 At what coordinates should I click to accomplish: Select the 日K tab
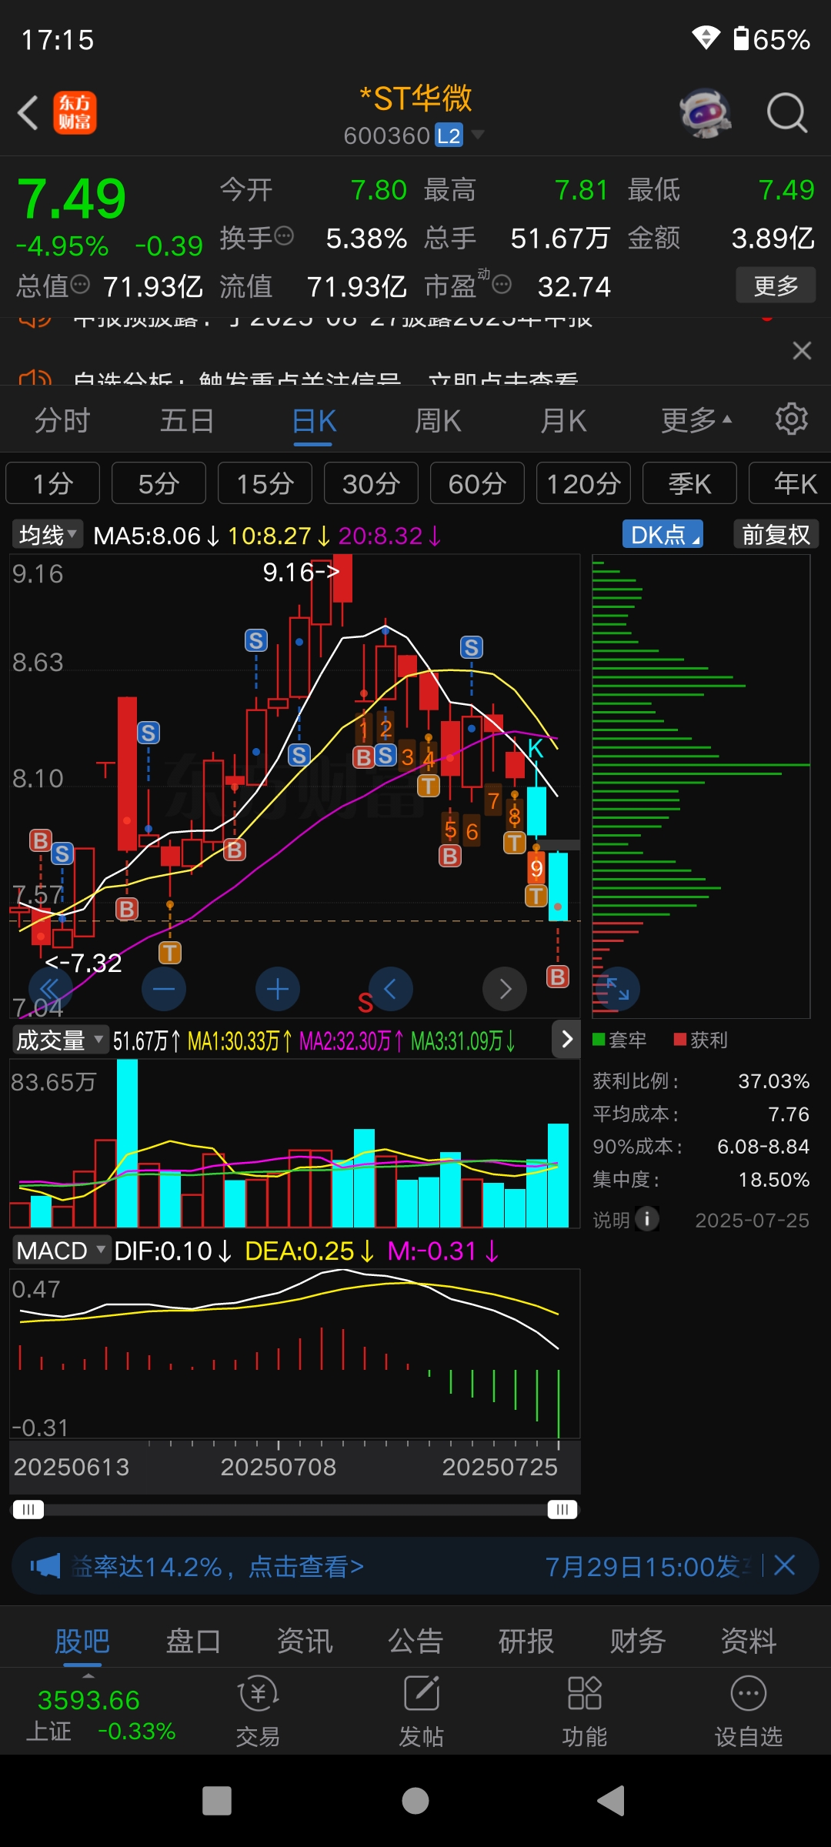click(x=314, y=421)
